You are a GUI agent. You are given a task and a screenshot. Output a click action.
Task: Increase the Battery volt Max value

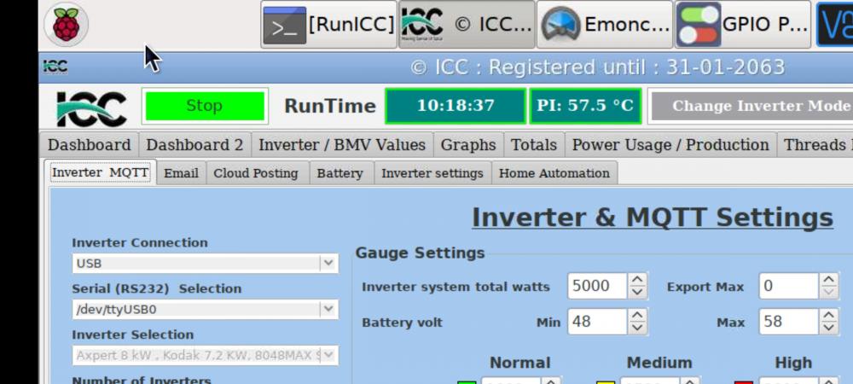pyautogui.click(x=828, y=316)
